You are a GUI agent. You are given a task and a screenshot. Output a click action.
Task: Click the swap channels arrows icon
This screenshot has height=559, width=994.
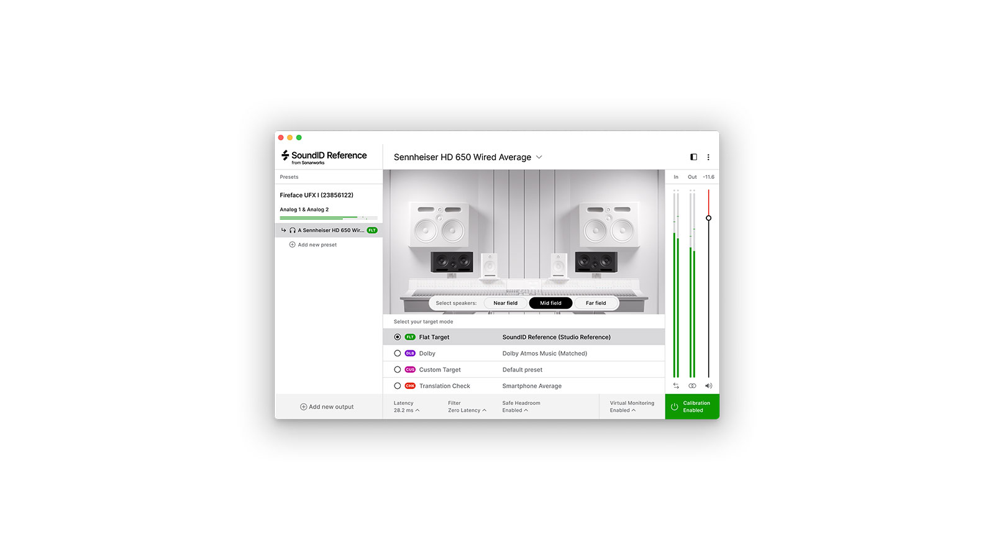(x=676, y=386)
